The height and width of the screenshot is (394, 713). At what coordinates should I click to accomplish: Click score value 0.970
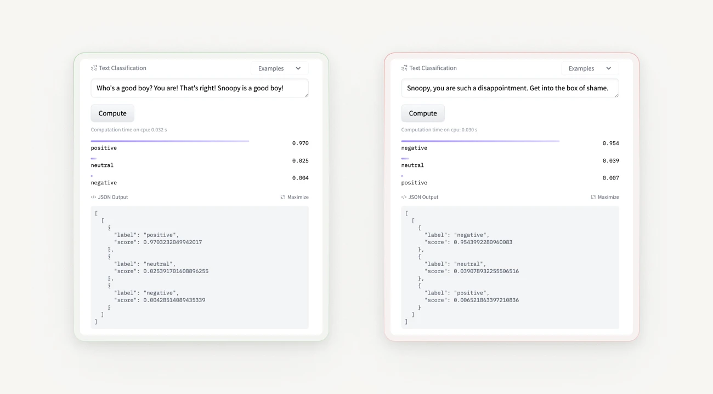pyautogui.click(x=300, y=143)
